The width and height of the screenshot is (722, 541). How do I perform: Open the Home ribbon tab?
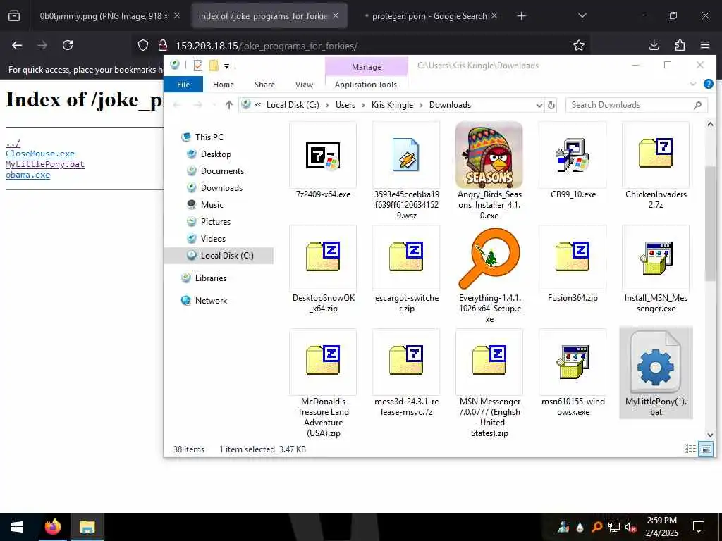coord(224,85)
